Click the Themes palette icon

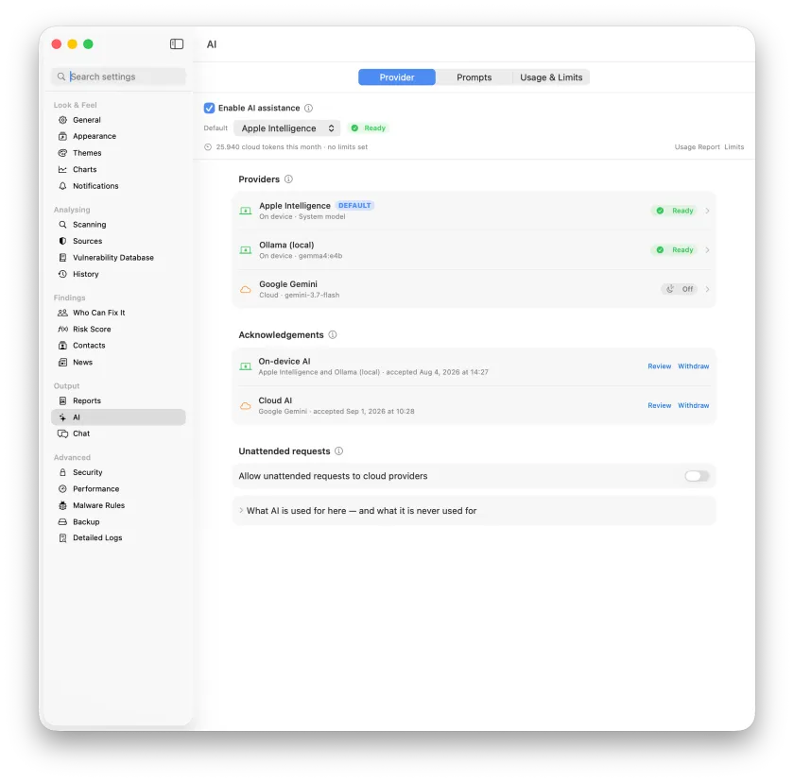tap(62, 153)
